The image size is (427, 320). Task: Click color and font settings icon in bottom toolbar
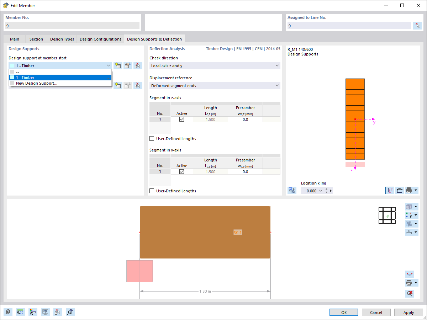point(33,312)
